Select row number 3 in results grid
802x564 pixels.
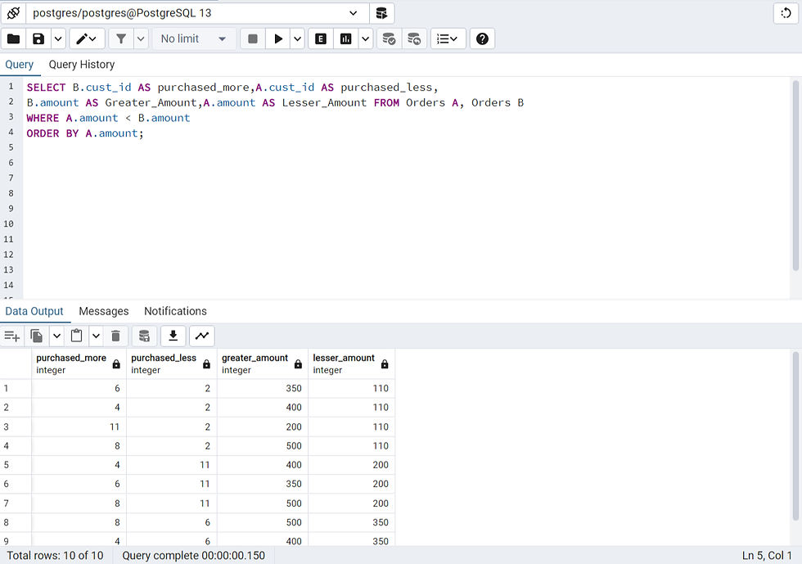pyautogui.click(x=16, y=426)
